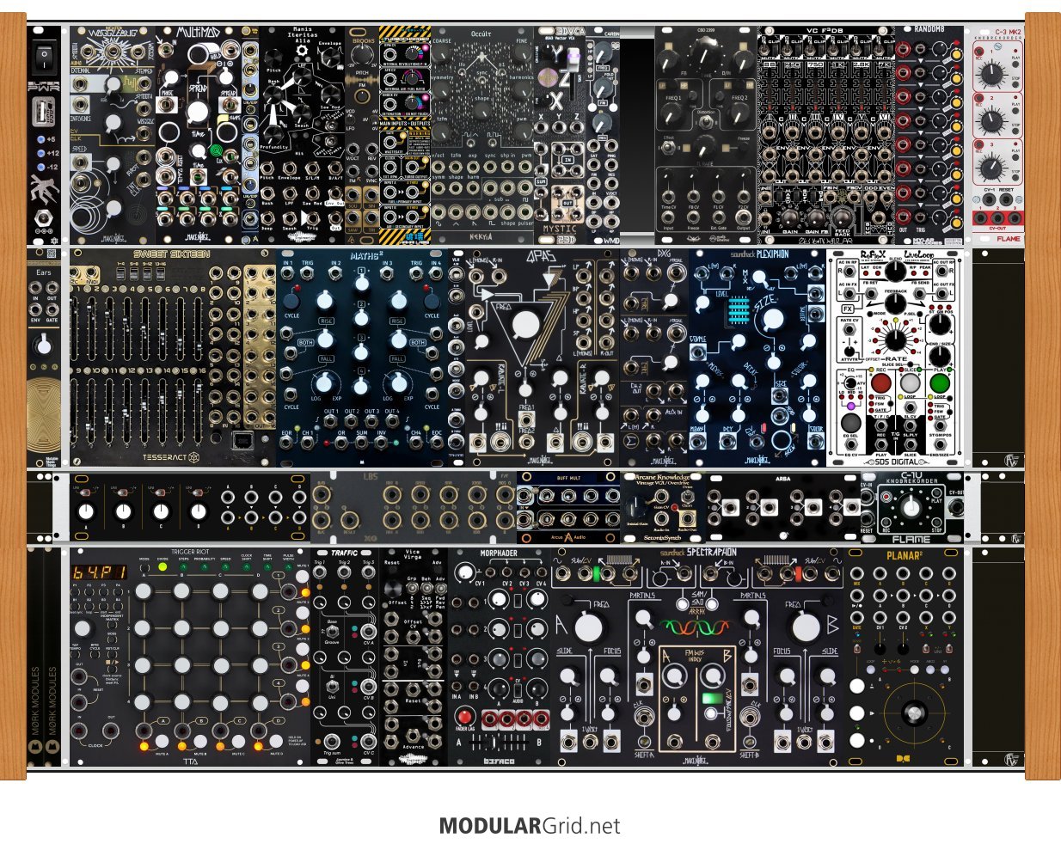Click the lit Divide indicator on Trigger Riot
This screenshot has height=844, width=1061.
coord(163,568)
